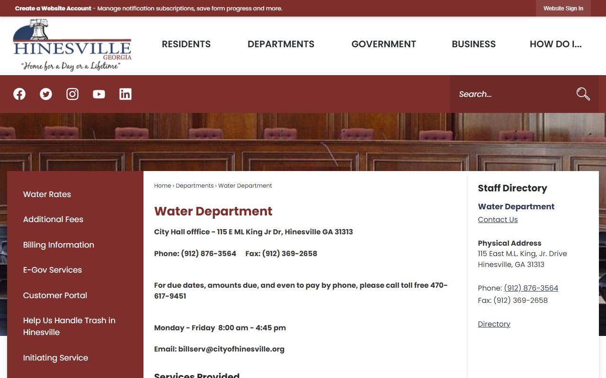Open Help Us Handle Trash in Hinesville

coord(69,326)
